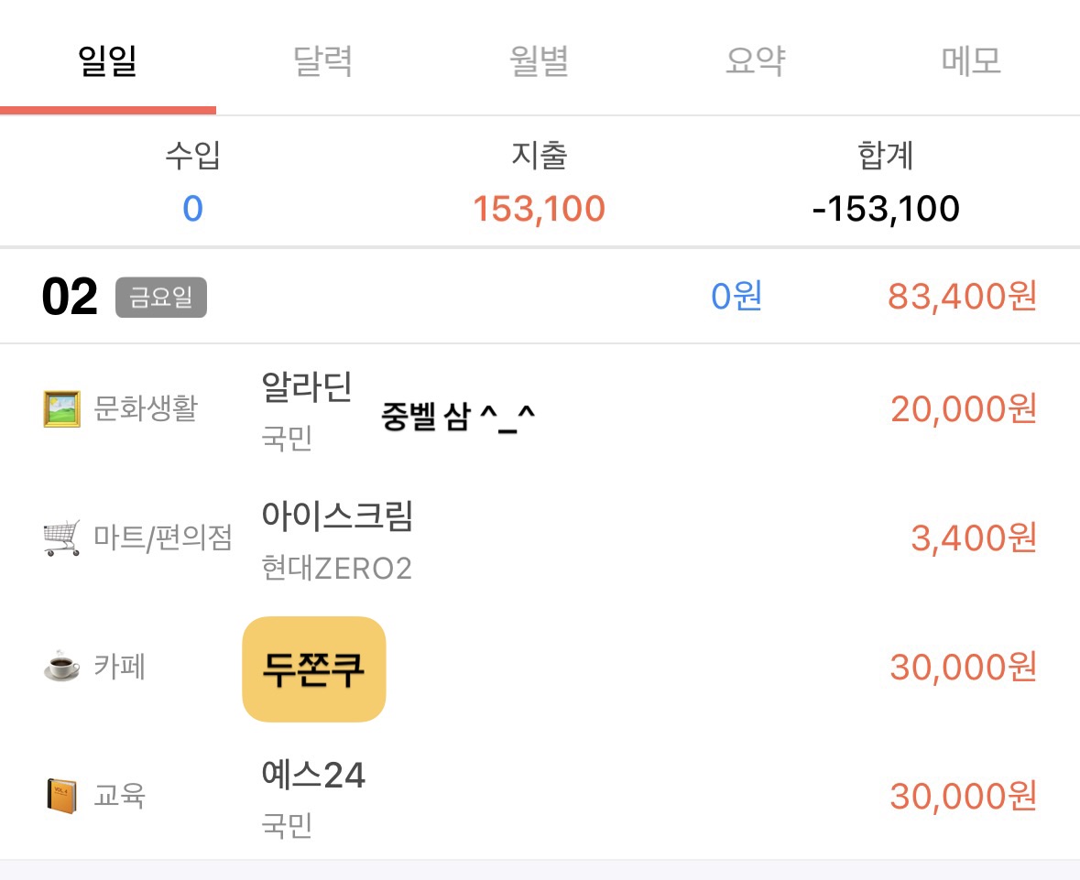Click the coffee cup icon for 카페
The height and width of the screenshot is (880, 1080).
pyautogui.click(x=62, y=667)
